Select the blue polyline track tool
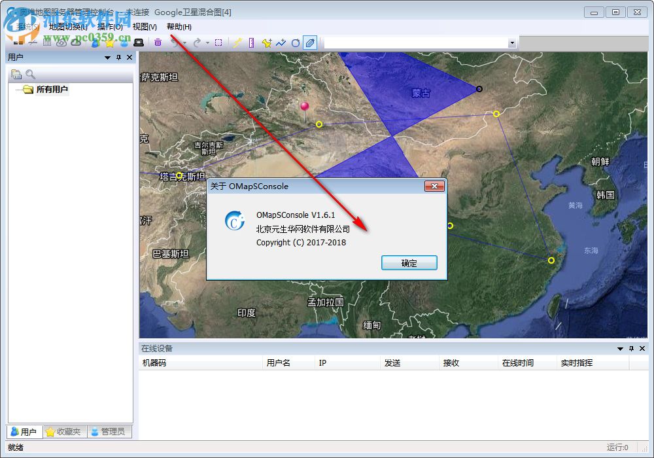The width and height of the screenshot is (654, 458). pos(281,43)
